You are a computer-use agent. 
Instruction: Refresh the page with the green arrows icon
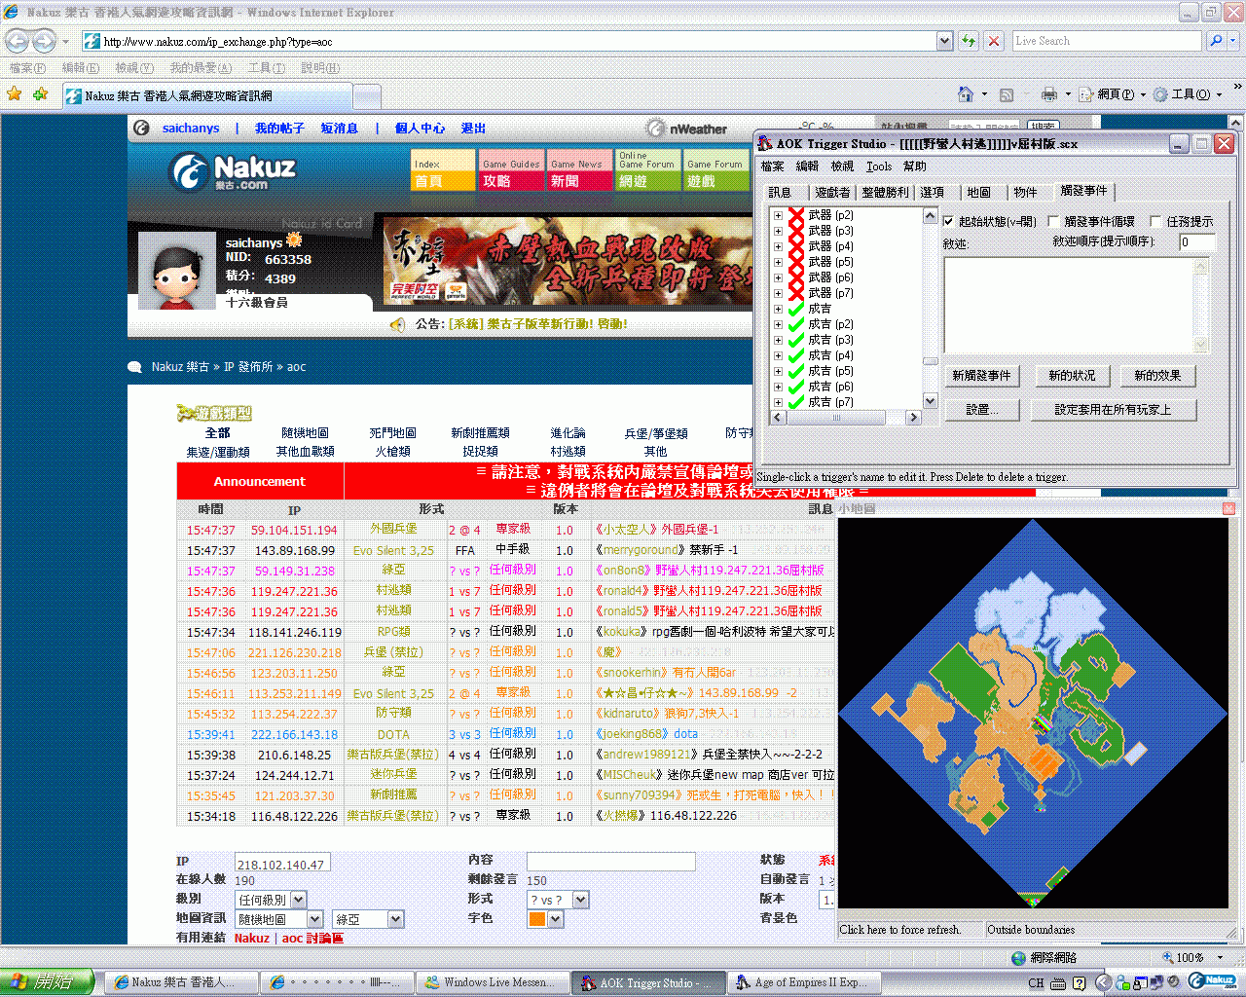[x=968, y=41]
